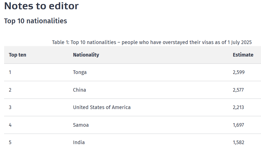This screenshot has width=261, height=150.
Task: Click rank number 3 in the table
Action: pyautogui.click(x=10, y=107)
